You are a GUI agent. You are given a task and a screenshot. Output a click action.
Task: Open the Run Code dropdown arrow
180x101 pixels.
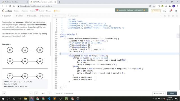coord(163,93)
